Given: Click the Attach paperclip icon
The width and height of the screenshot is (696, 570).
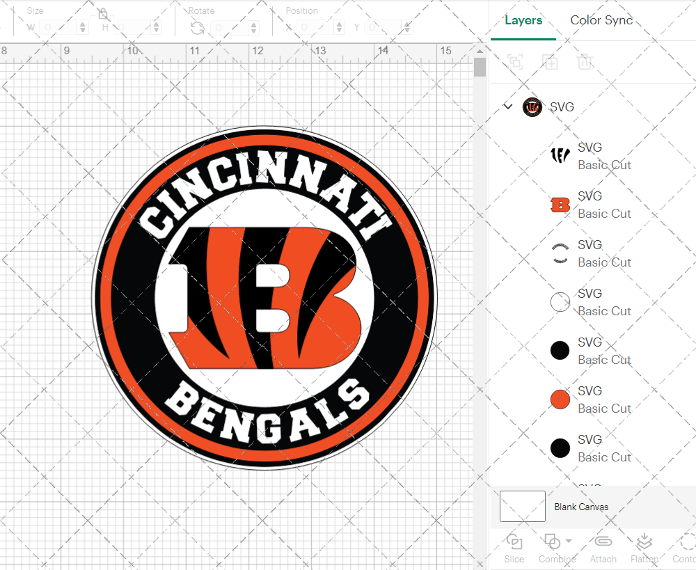Looking at the screenshot, I should (603, 541).
